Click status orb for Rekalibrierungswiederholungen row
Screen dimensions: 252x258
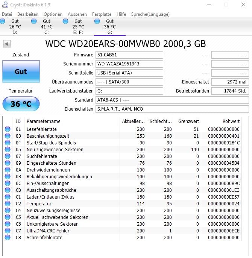(x=8, y=176)
